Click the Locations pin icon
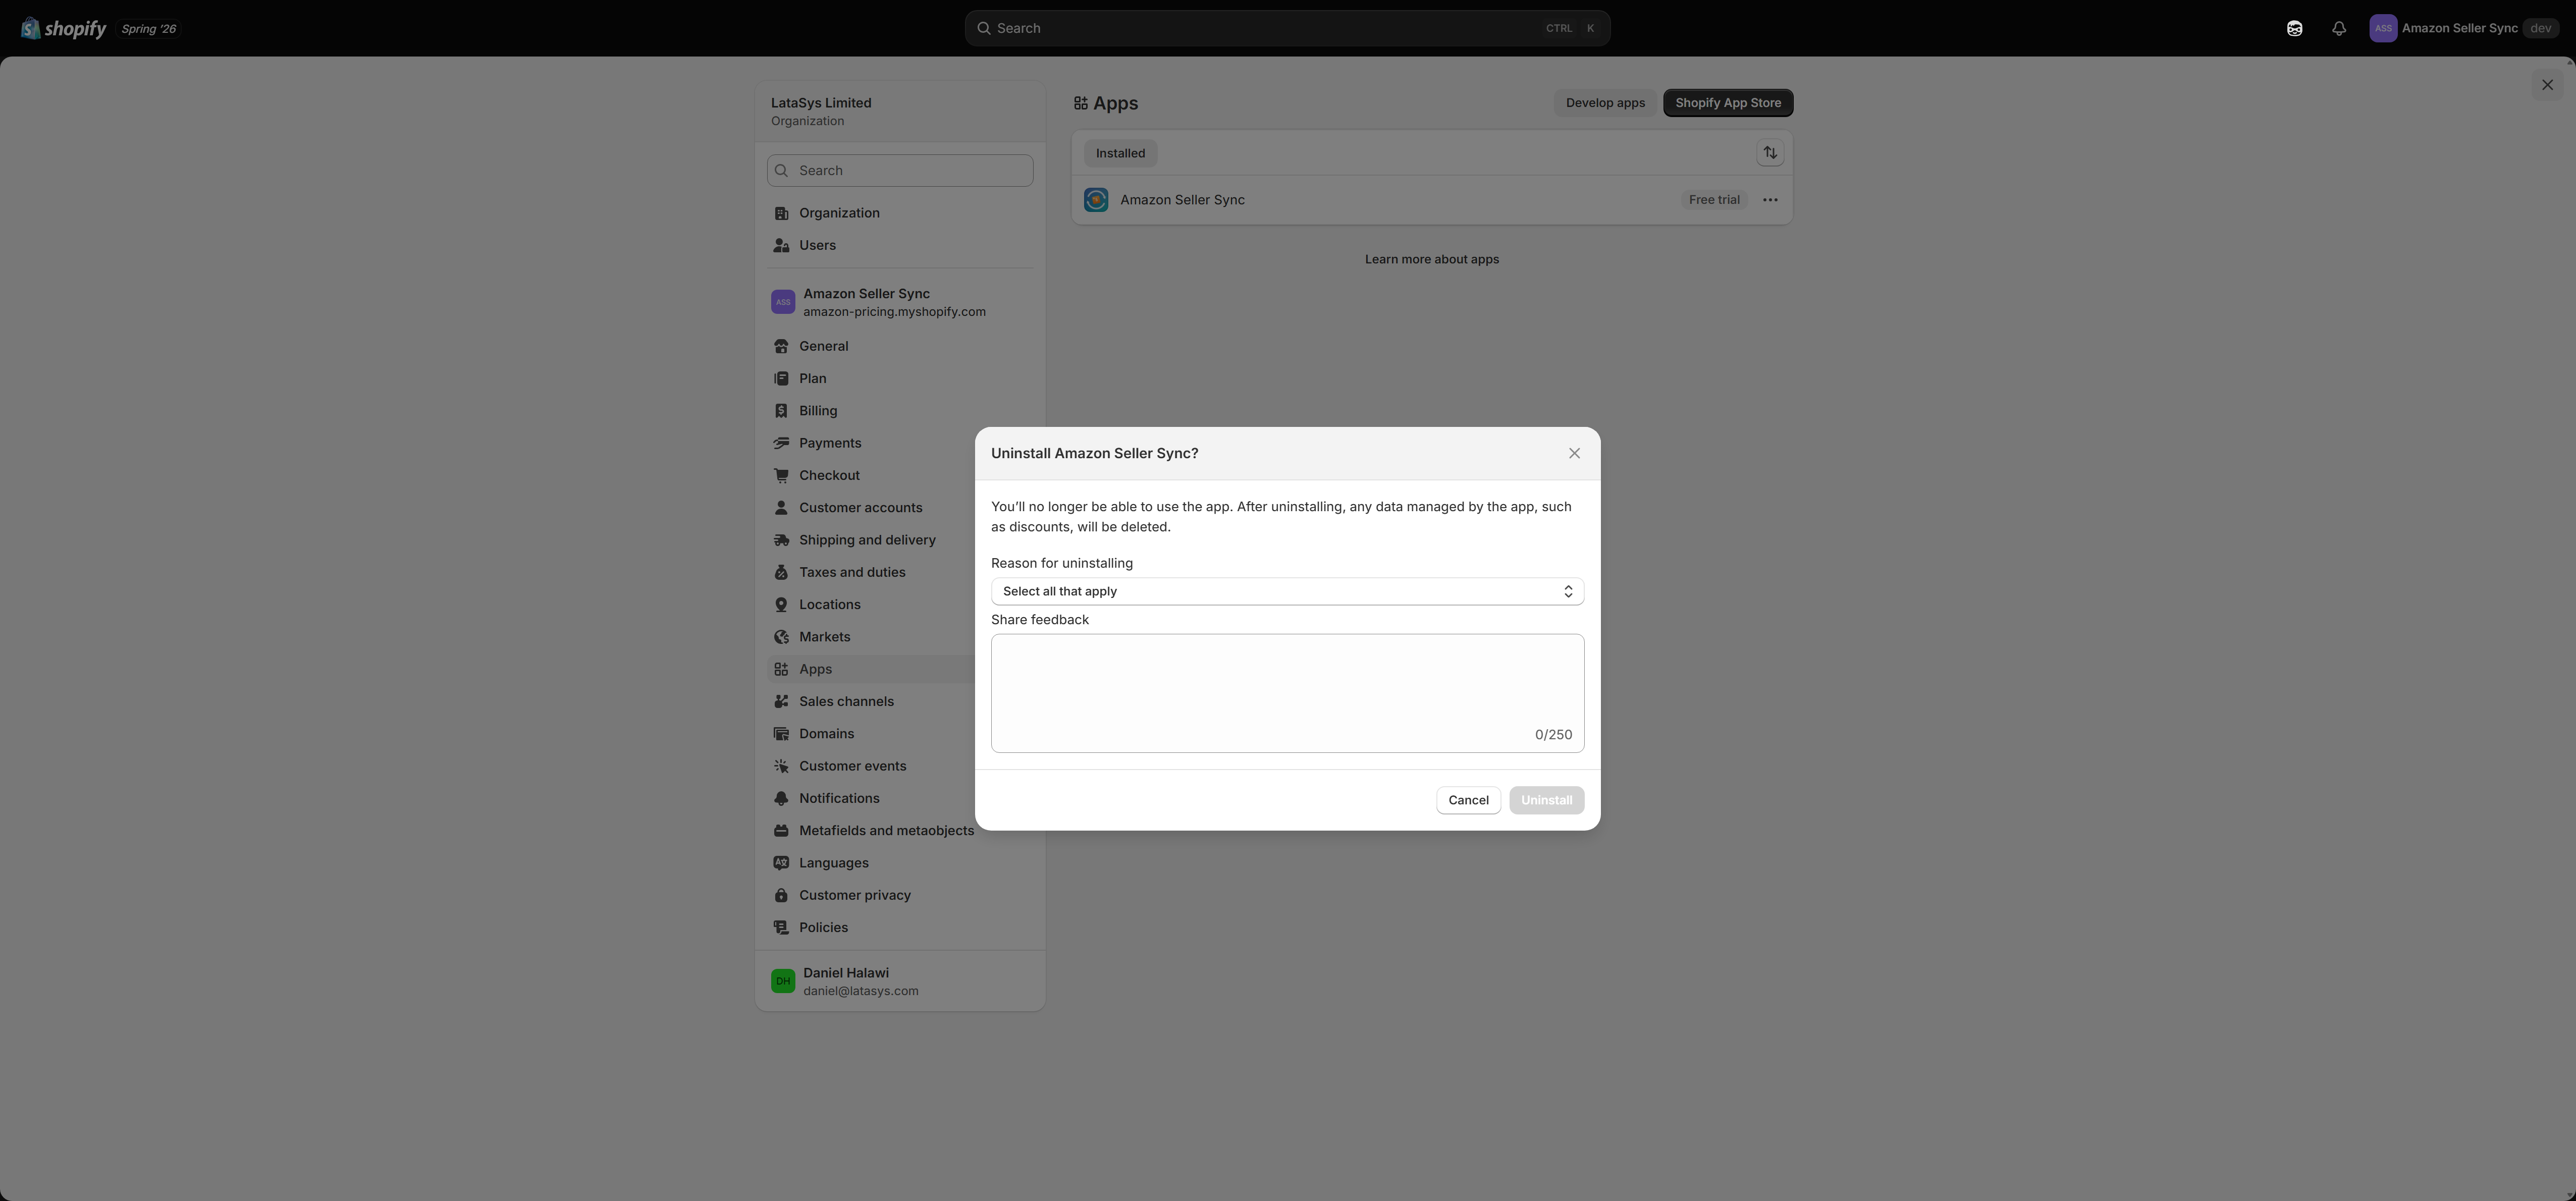Viewport: 2576px width, 1201px height. pos(781,605)
